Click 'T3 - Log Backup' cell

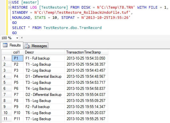[x=44, y=83]
